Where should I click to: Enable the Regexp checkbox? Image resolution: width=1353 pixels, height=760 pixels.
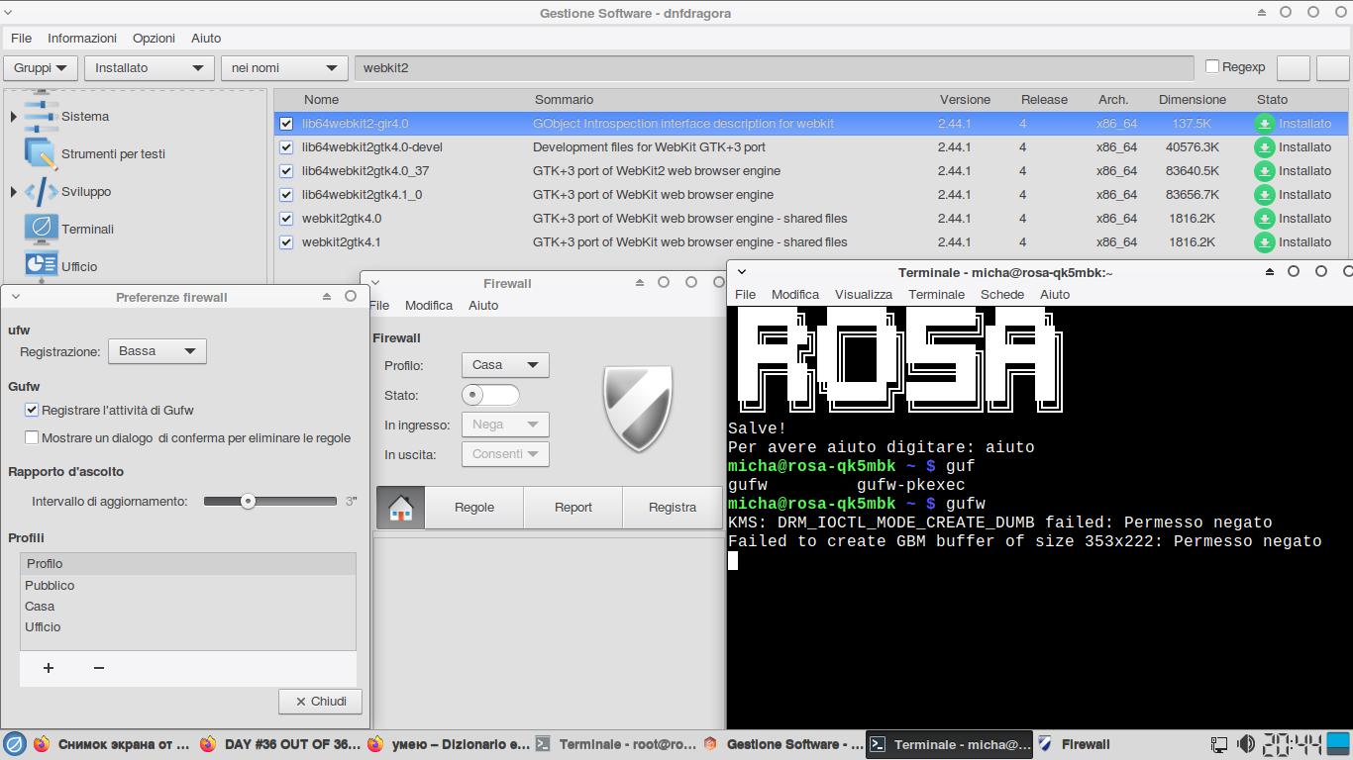[1211, 66]
